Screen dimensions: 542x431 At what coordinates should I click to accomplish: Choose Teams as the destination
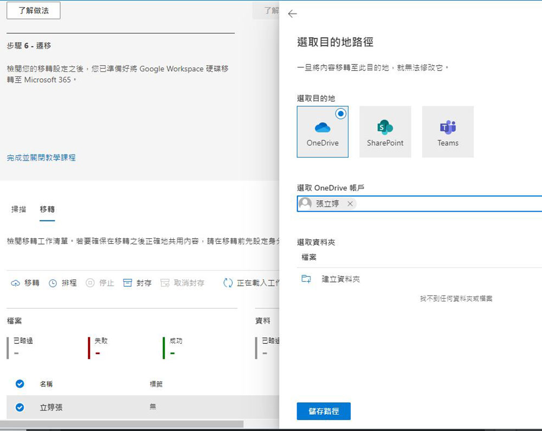pos(448,132)
